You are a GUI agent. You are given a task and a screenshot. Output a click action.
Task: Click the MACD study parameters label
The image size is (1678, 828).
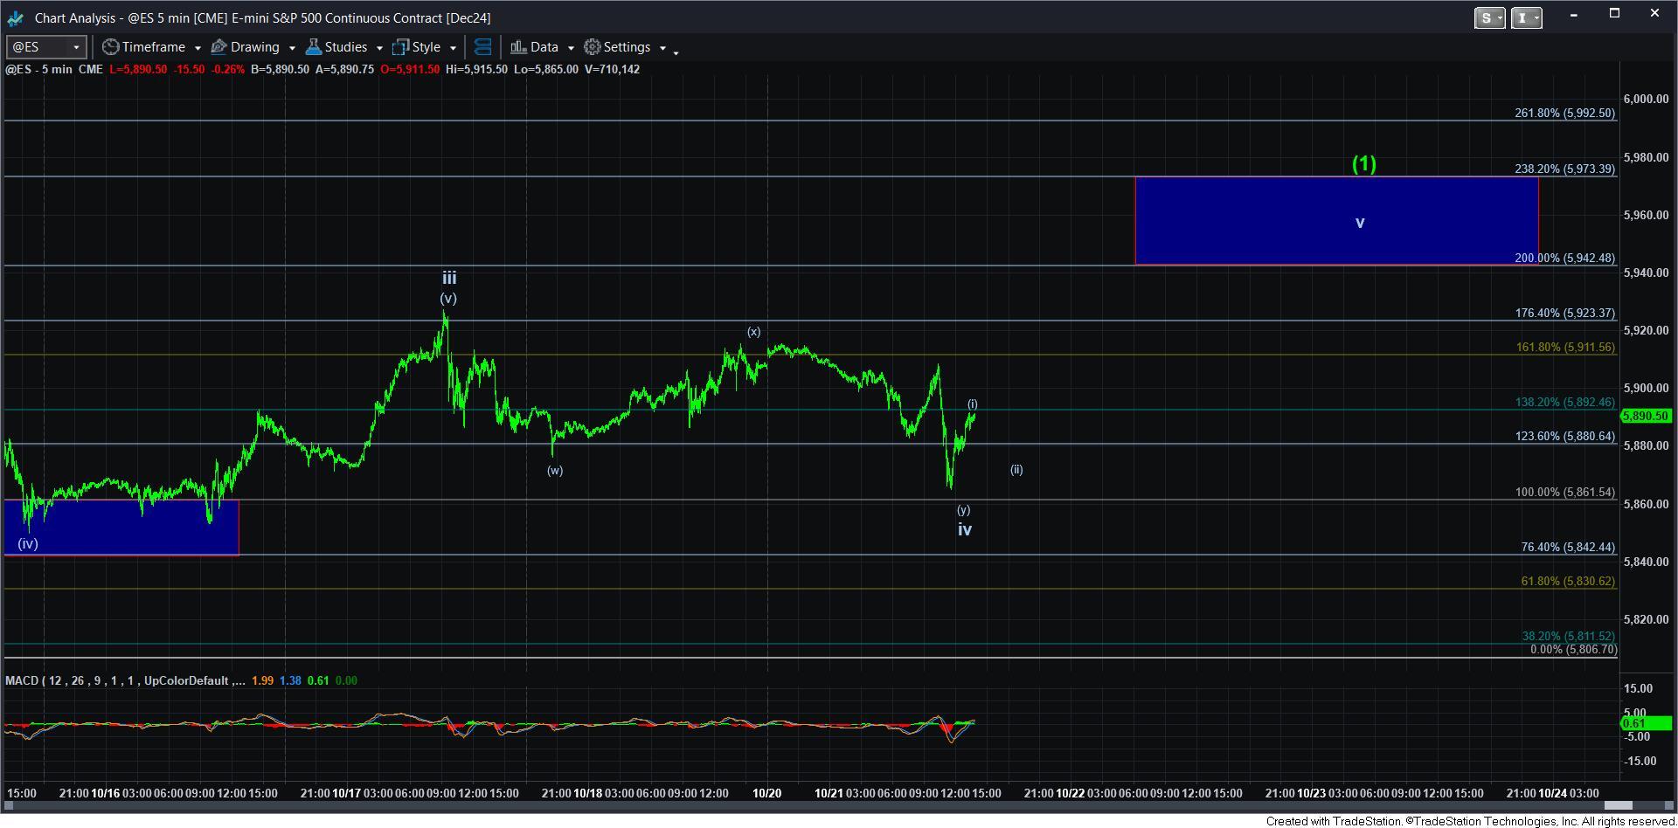point(125,680)
